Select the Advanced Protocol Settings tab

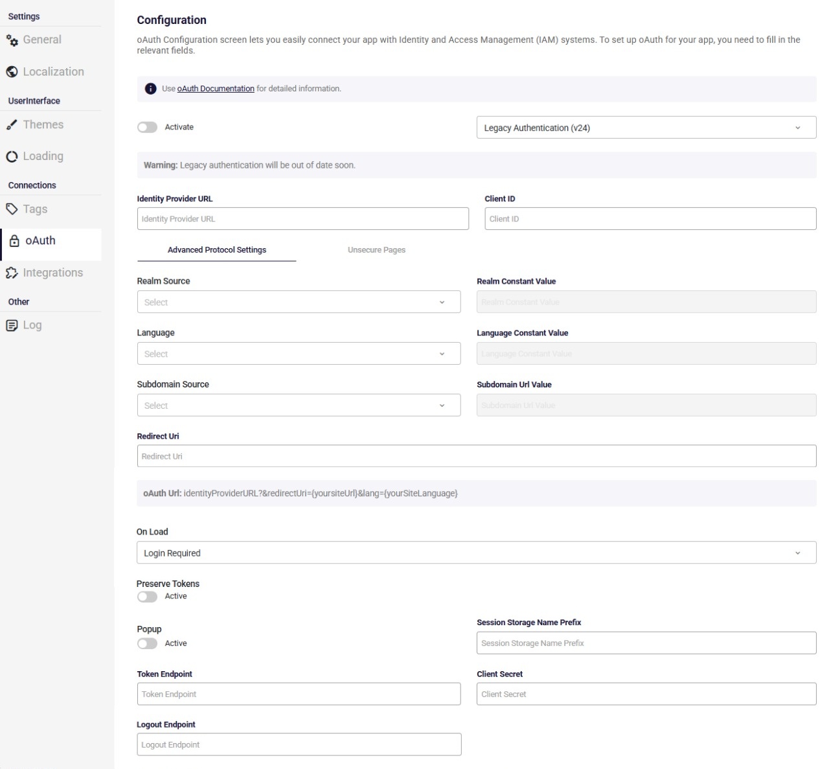217,250
